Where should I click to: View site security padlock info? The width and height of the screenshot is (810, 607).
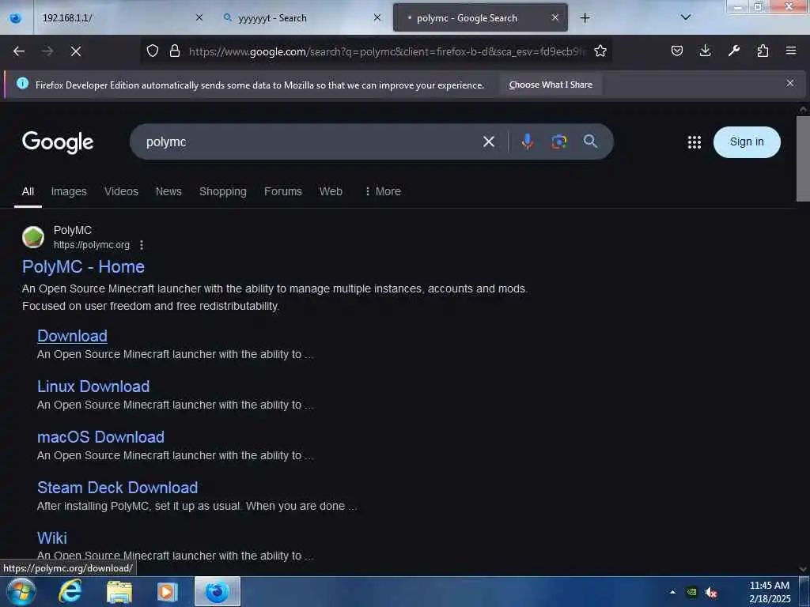(x=175, y=51)
